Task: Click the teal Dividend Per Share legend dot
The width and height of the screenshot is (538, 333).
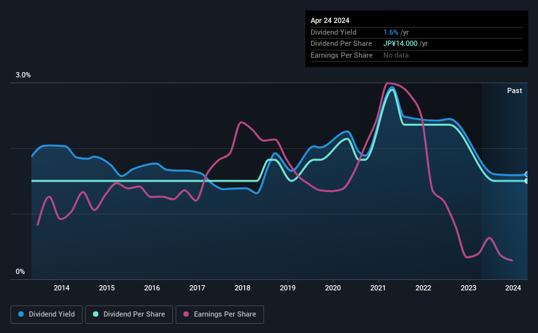Action: 96,314
